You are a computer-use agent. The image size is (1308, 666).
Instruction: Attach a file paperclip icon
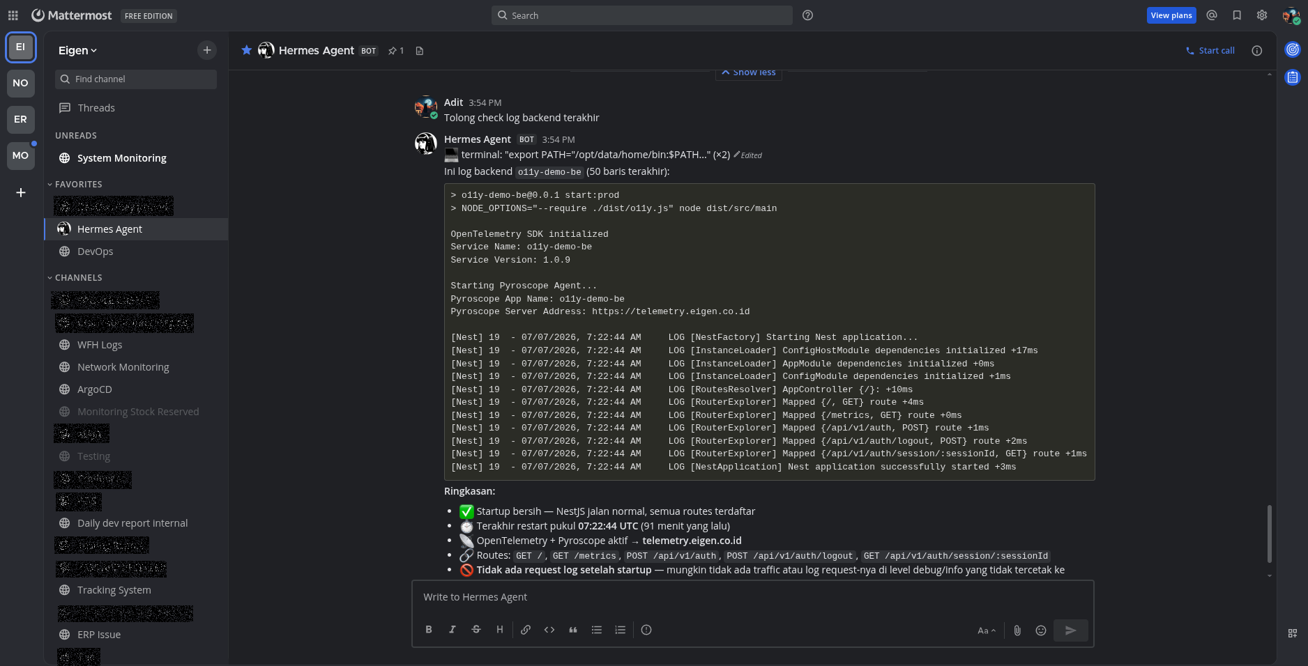[x=1017, y=630]
